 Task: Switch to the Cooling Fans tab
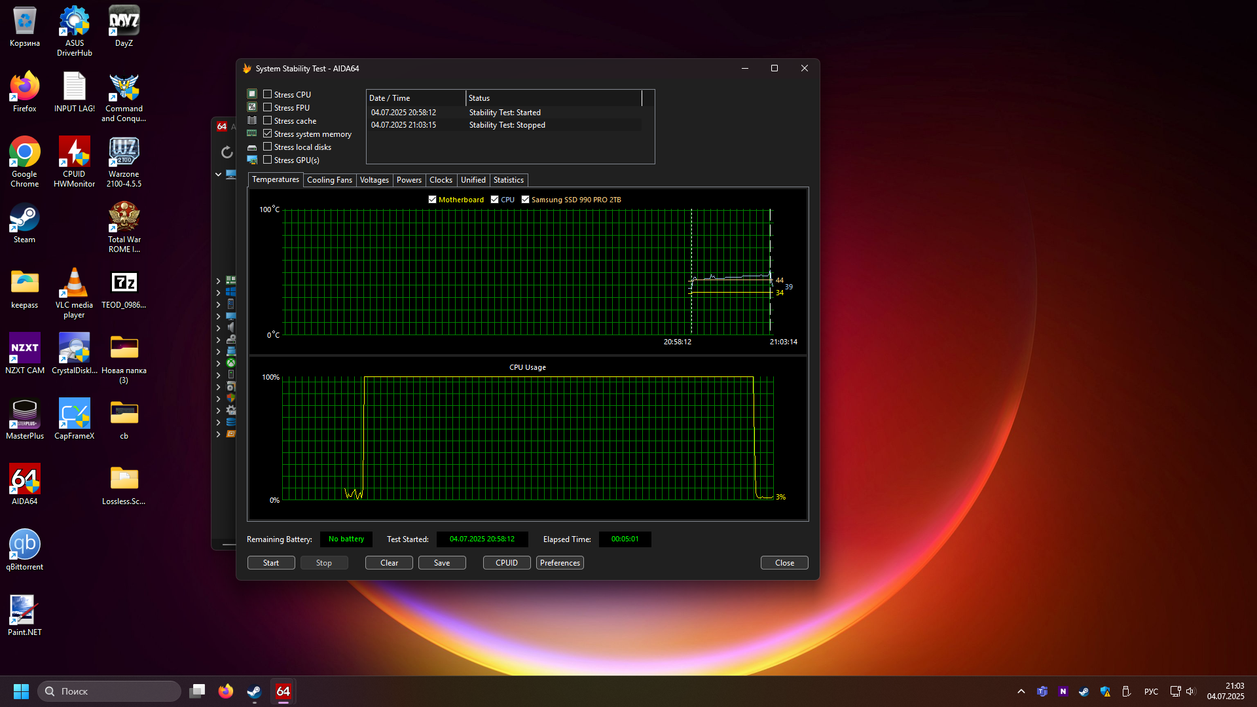coord(329,180)
